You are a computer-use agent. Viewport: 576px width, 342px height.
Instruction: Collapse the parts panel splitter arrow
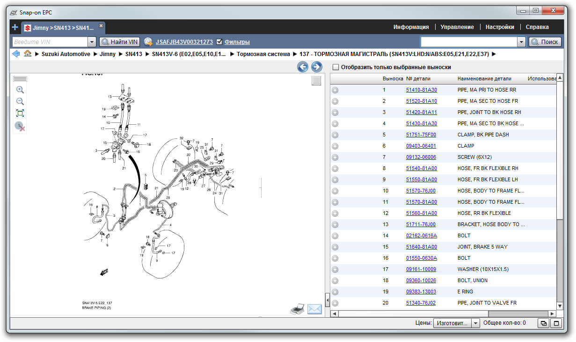coord(328,300)
